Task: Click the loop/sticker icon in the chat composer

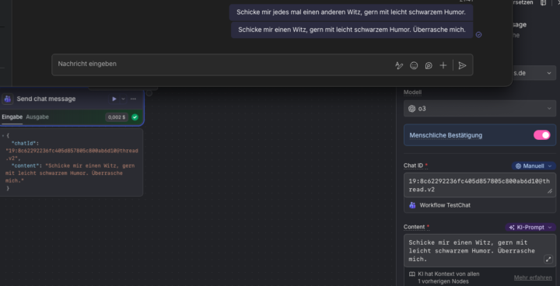Action: (x=429, y=66)
